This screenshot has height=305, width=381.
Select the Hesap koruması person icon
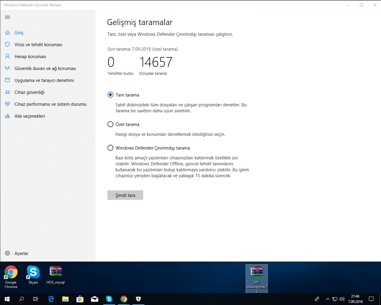tap(7, 57)
